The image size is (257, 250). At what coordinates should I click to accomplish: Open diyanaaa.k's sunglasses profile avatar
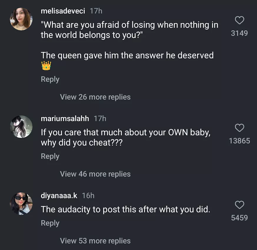[21, 204]
